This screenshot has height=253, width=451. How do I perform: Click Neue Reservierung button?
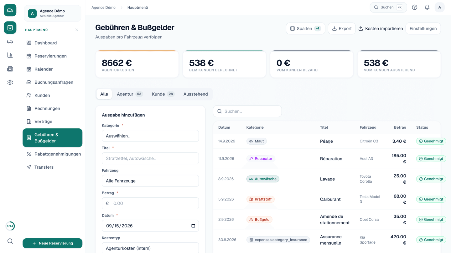pyautogui.click(x=52, y=243)
